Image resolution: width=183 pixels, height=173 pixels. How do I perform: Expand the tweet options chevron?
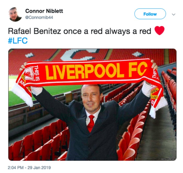click(174, 14)
